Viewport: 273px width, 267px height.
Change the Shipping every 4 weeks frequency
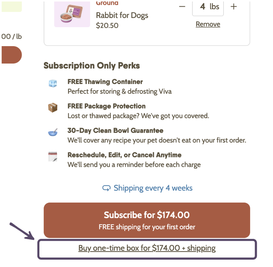coord(153,188)
